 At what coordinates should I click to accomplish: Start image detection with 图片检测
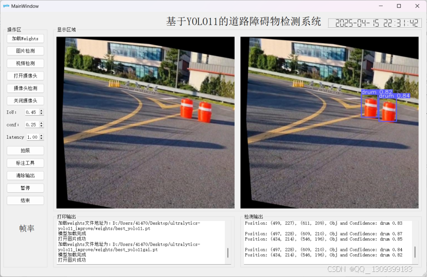(25, 51)
